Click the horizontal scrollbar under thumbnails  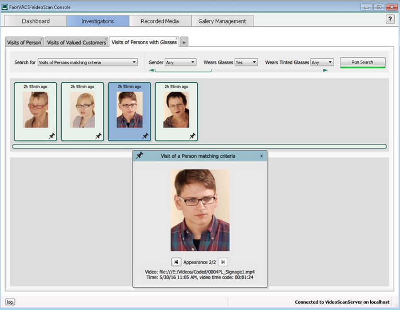click(199, 146)
